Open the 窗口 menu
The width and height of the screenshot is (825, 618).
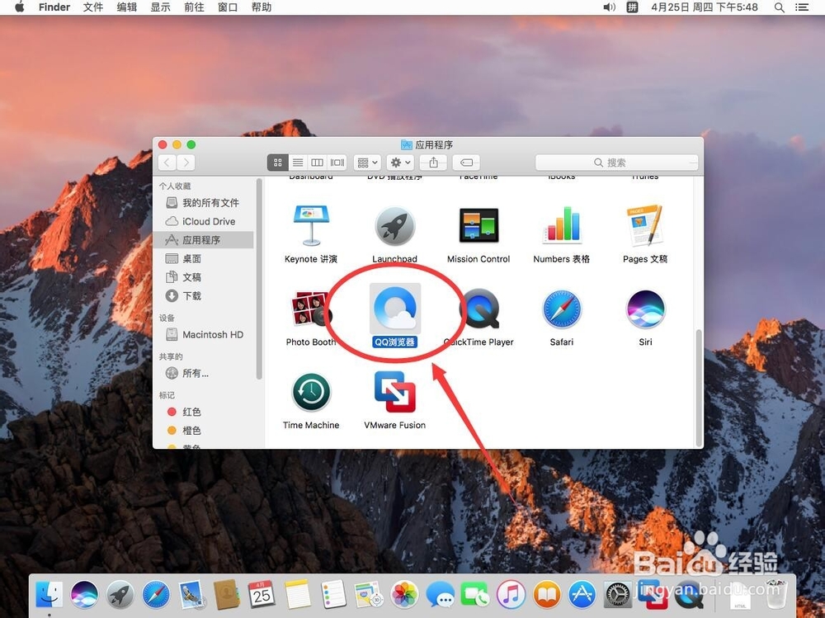coord(228,7)
